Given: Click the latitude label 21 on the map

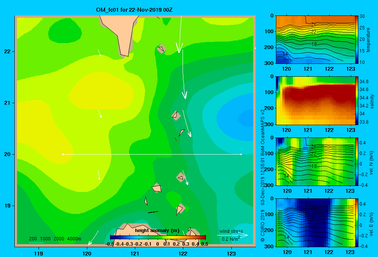Looking at the screenshot, I should pos(7,103).
